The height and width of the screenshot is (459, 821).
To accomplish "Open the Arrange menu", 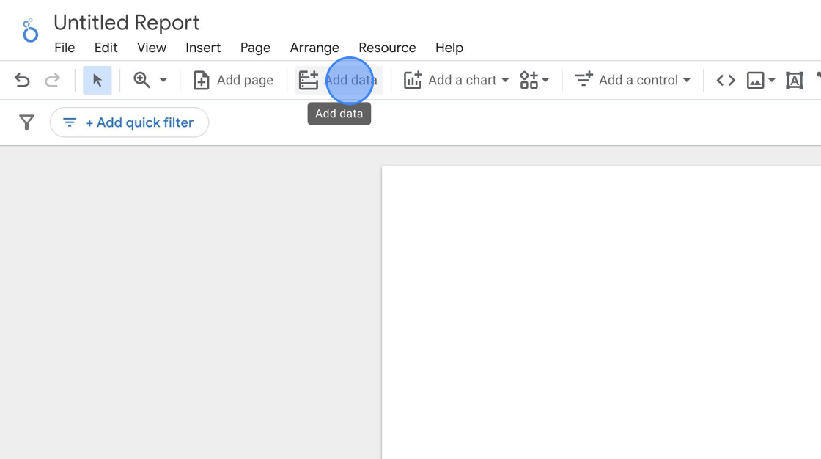I will (x=314, y=48).
